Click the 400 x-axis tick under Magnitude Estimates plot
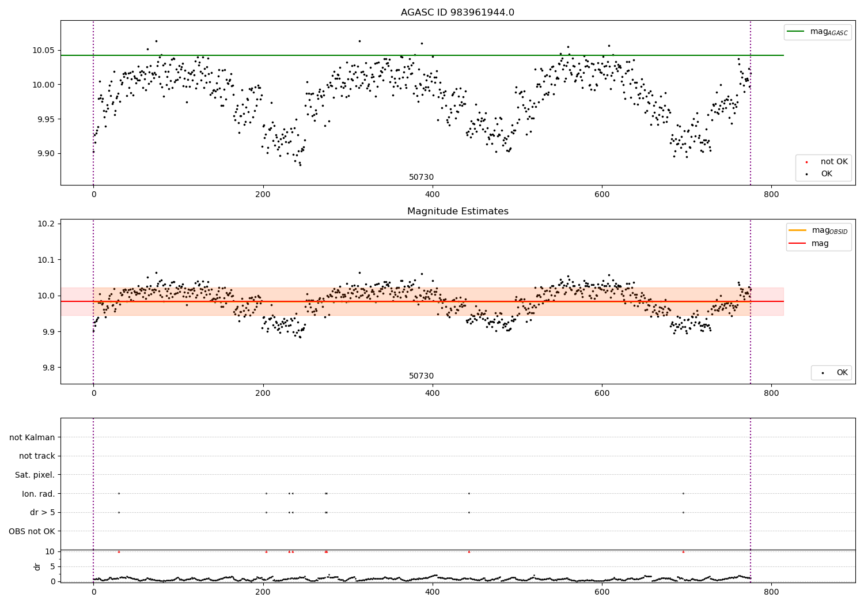Screen dimensions: 864x605 pyautogui.click(x=433, y=393)
